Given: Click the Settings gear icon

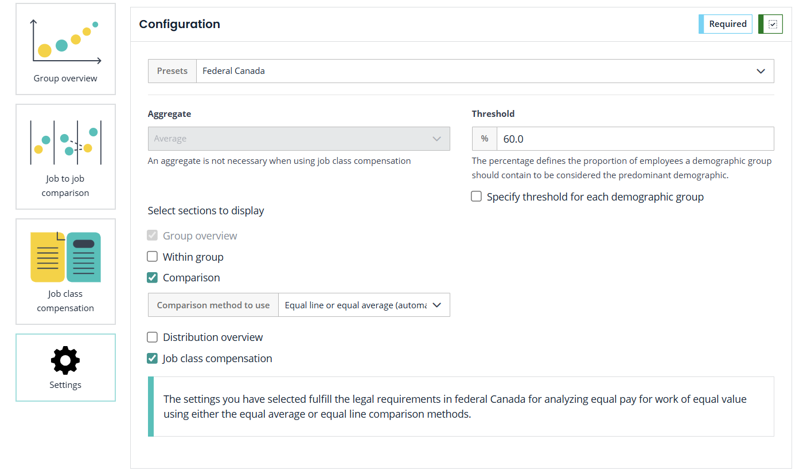Looking at the screenshot, I should [65, 360].
